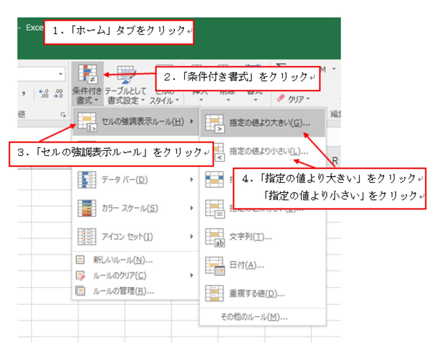
Task: Open セルの強調表示ルール(H) submenu
Action: point(136,122)
